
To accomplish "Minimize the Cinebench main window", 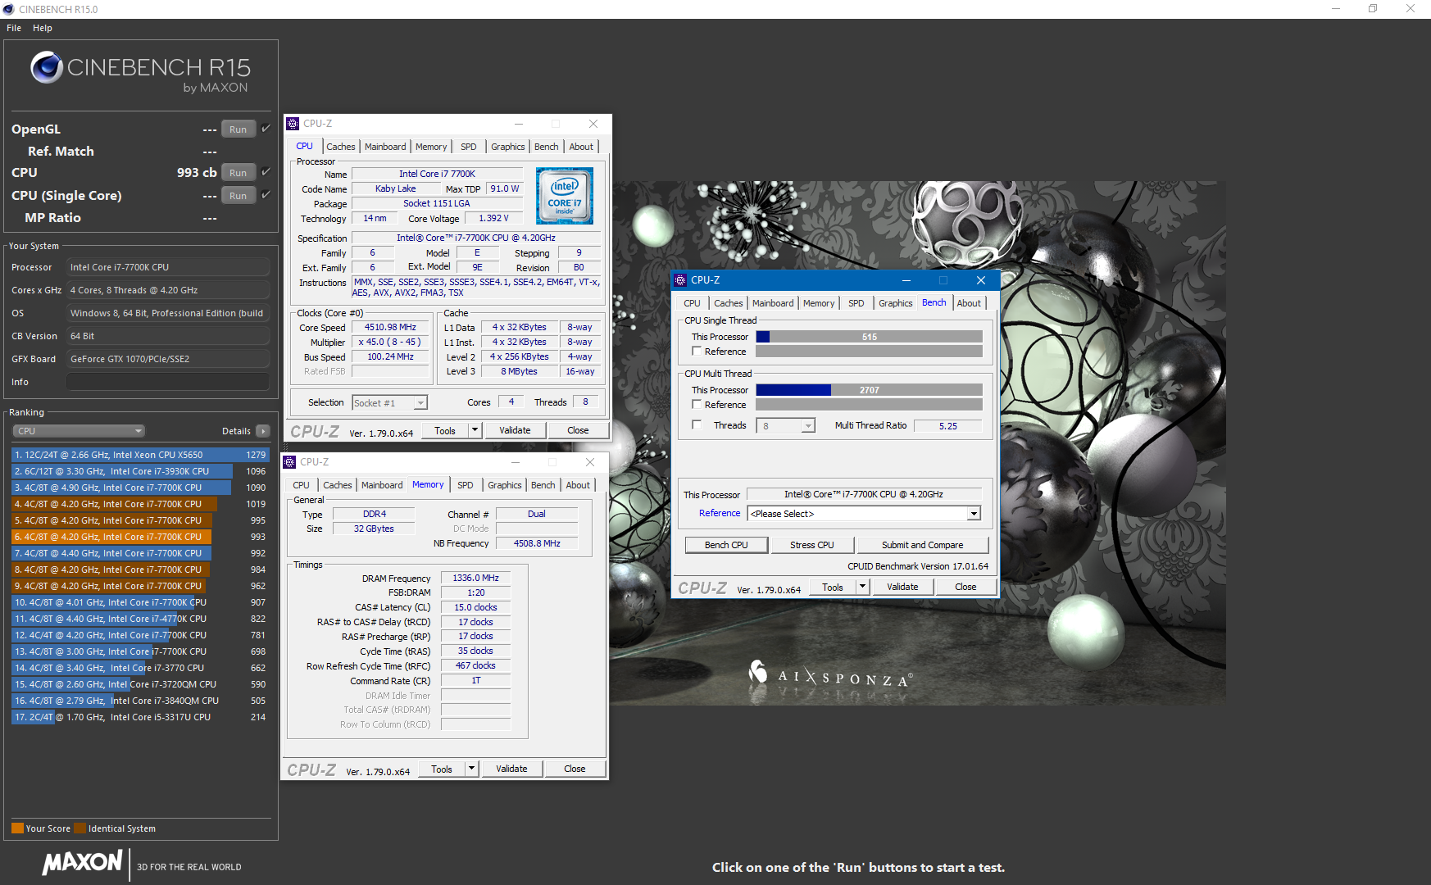I will [1336, 9].
